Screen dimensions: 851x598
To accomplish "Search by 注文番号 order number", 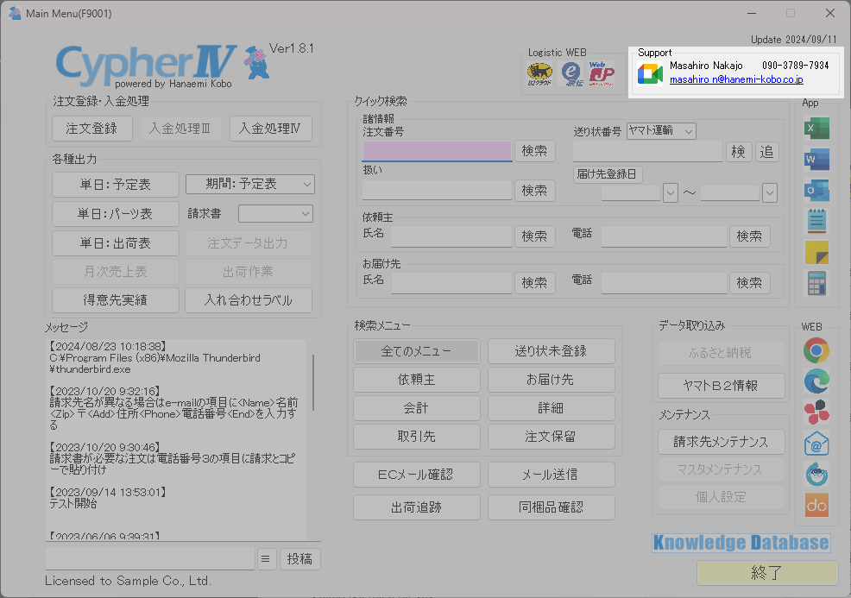I will coord(534,151).
